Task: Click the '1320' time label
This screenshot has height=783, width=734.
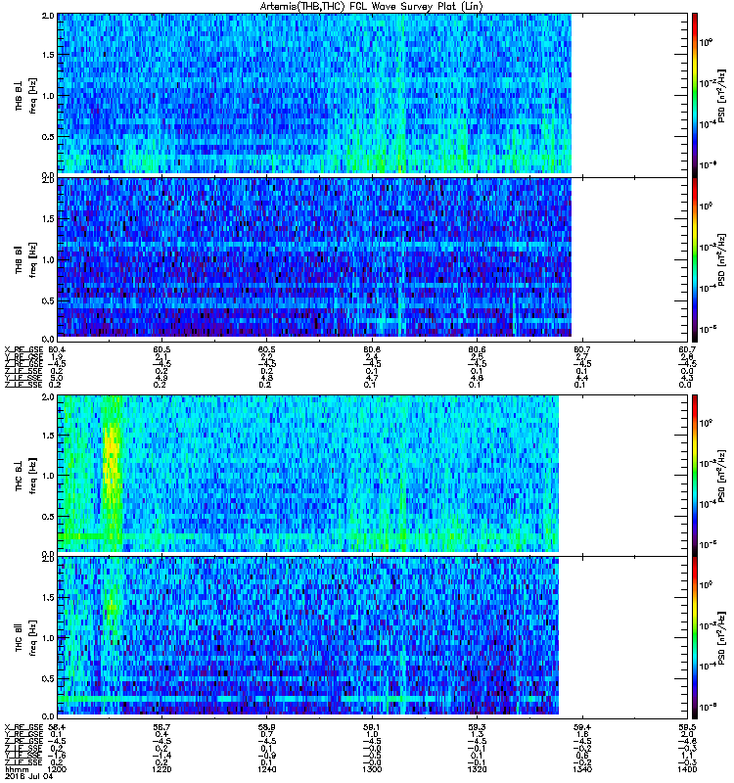Action: point(477,769)
